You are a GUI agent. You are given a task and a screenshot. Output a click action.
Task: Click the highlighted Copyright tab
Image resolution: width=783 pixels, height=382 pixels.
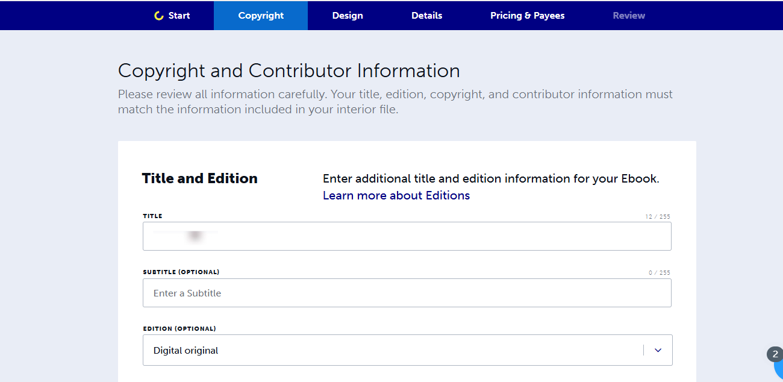pyautogui.click(x=260, y=15)
